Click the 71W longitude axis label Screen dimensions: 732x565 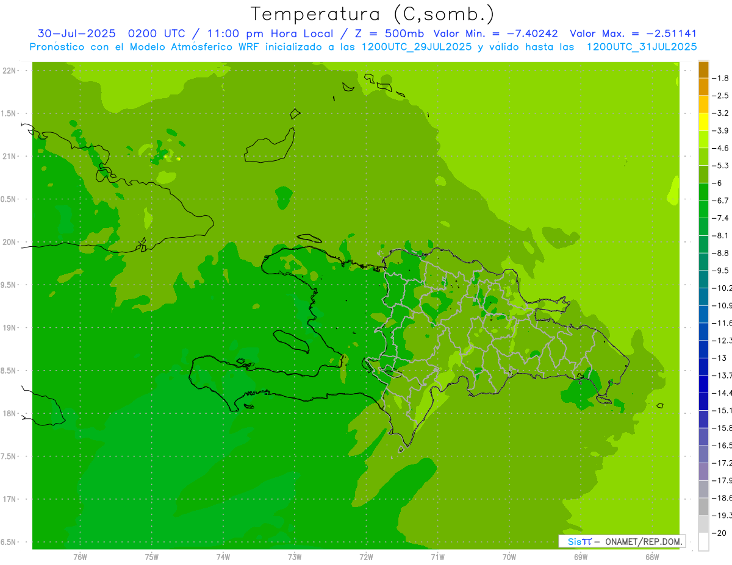437,556
